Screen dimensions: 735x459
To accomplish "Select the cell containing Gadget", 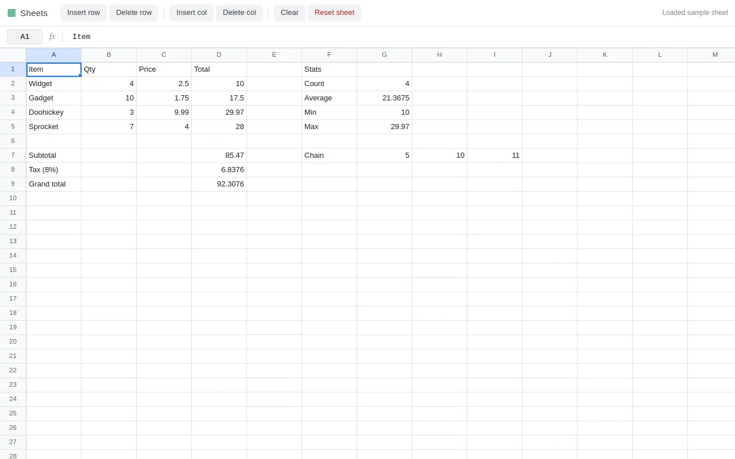I will click(54, 98).
